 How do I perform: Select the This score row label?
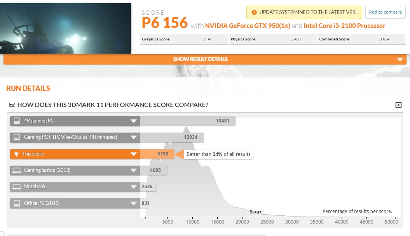(x=33, y=154)
